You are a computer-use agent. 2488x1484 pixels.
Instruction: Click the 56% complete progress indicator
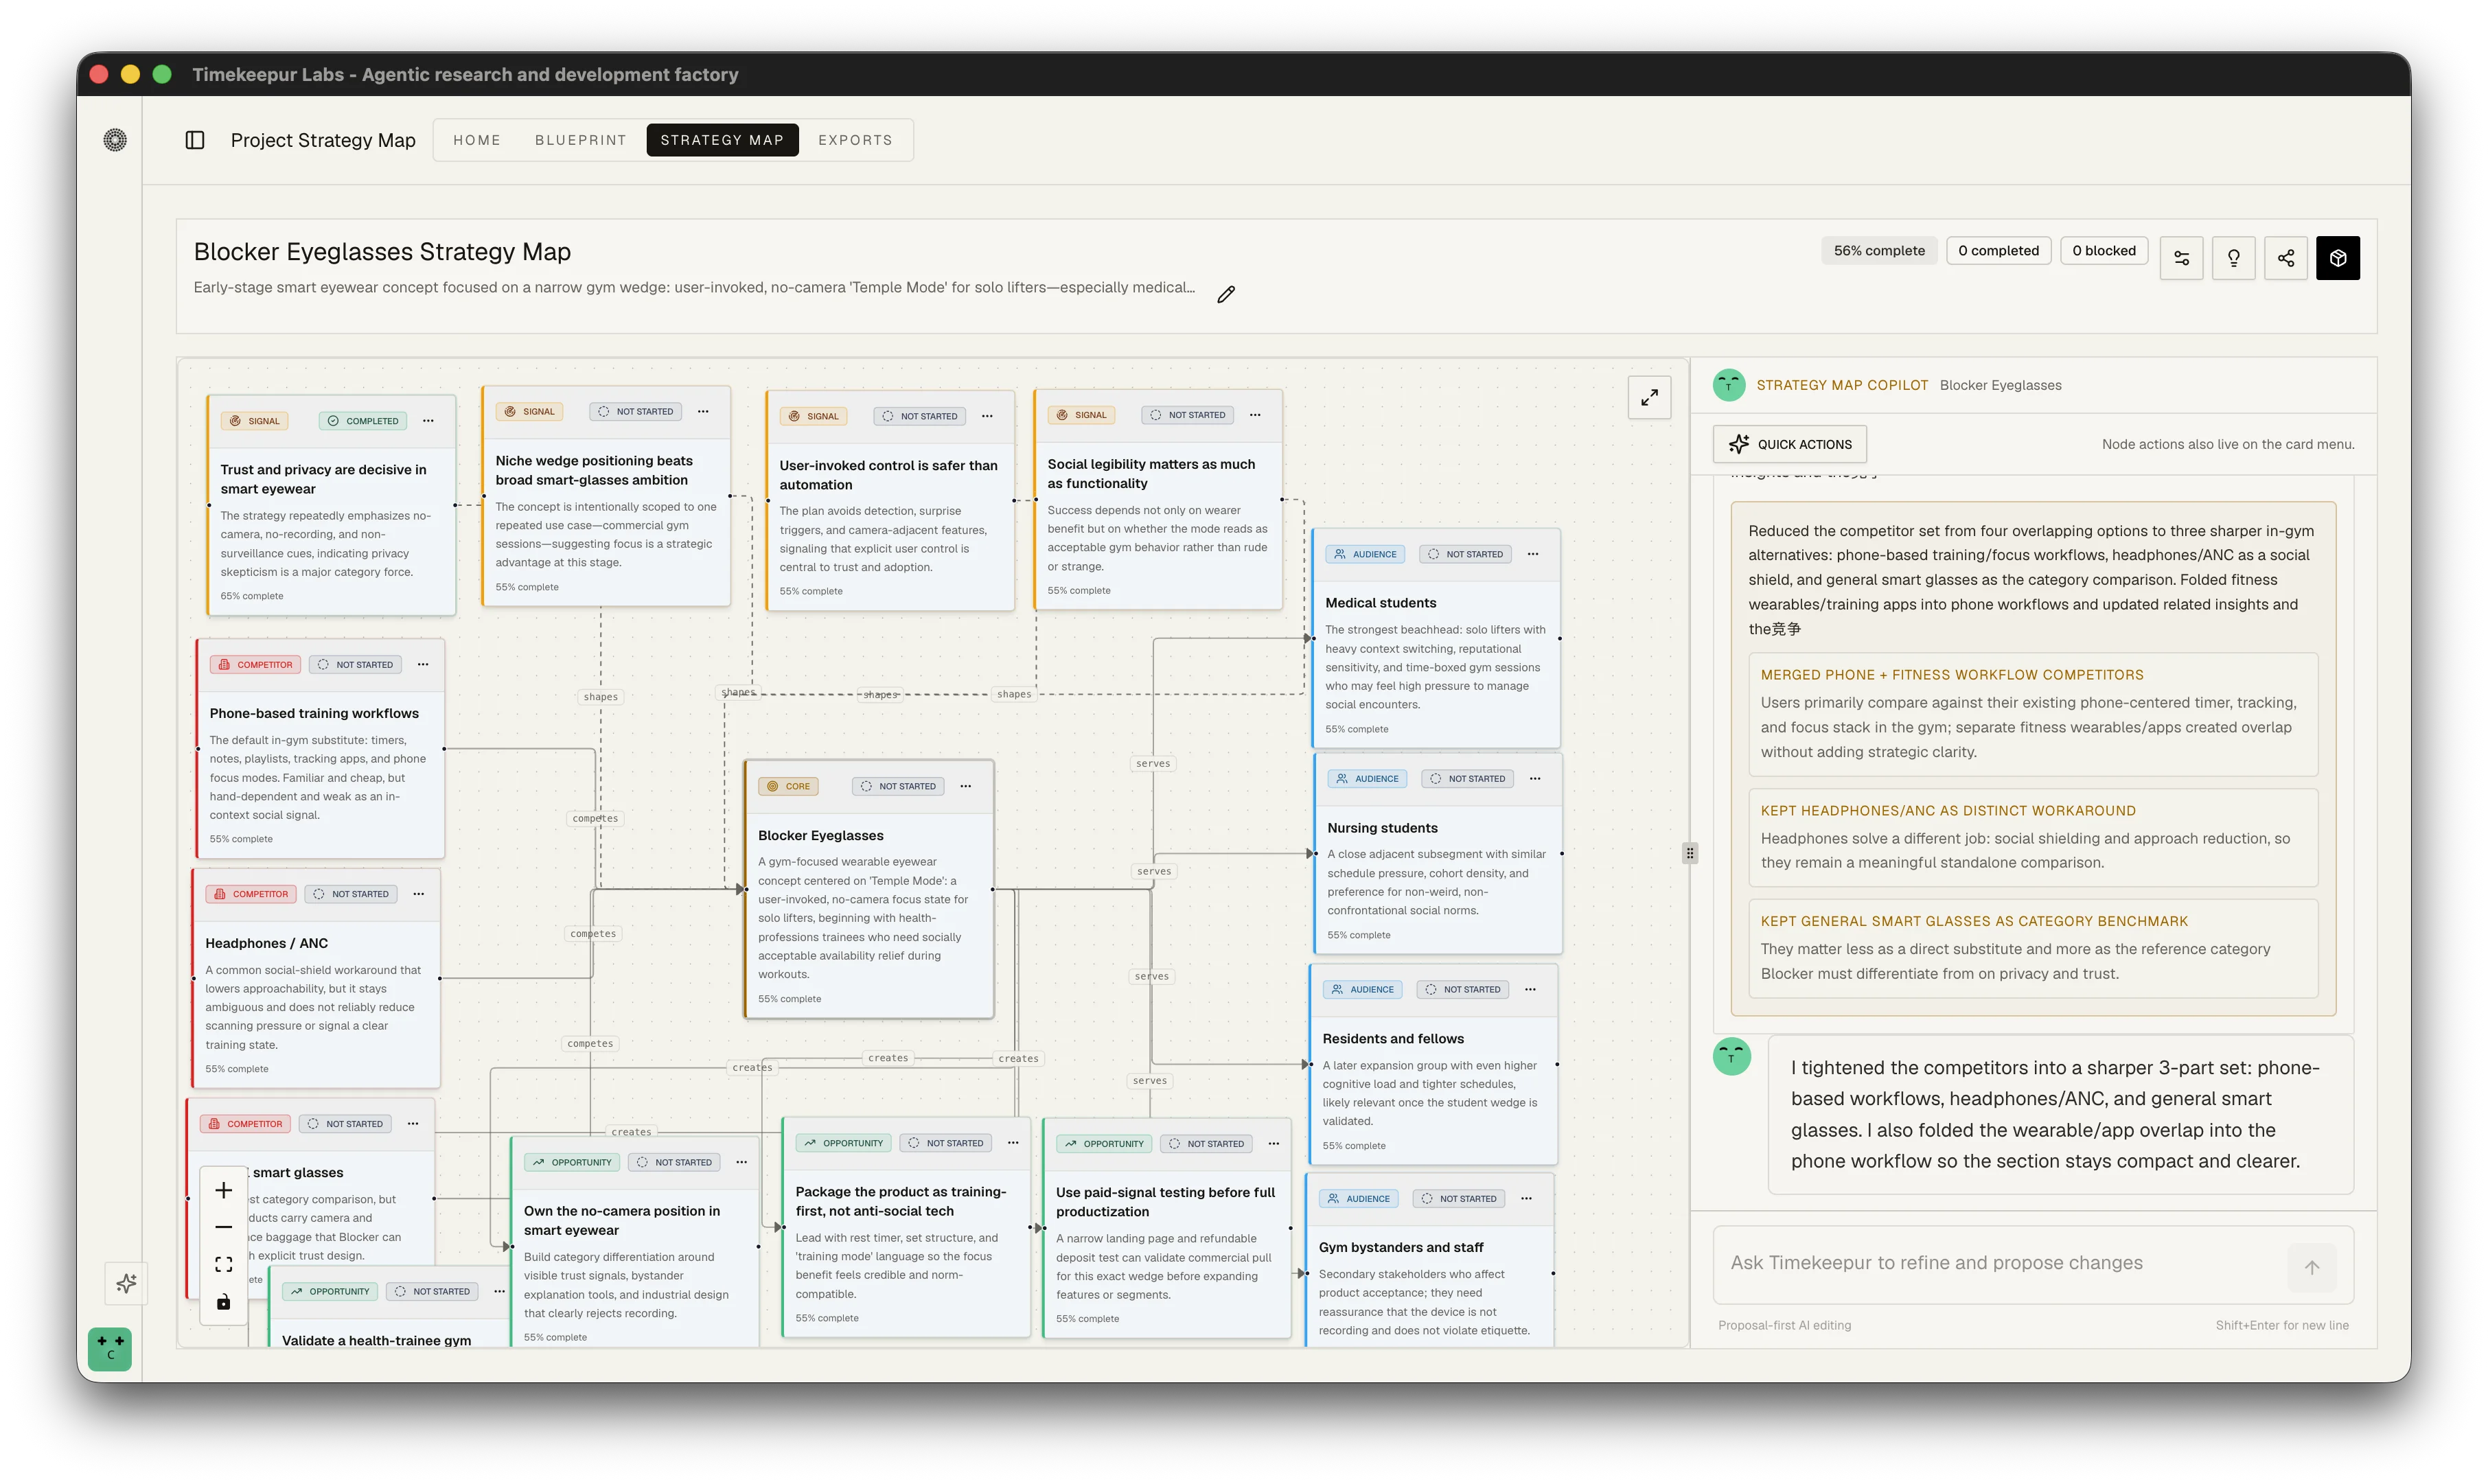pos(1878,250)
